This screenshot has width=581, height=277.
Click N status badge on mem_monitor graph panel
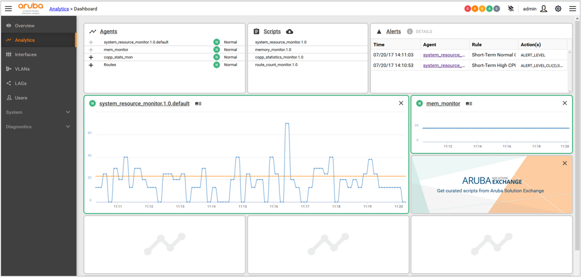[419, 103]
